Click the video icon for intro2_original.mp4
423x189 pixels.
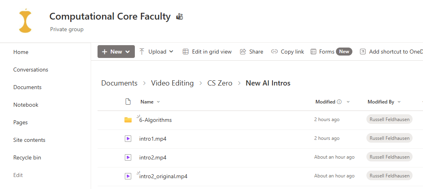(x=128, y=176)
